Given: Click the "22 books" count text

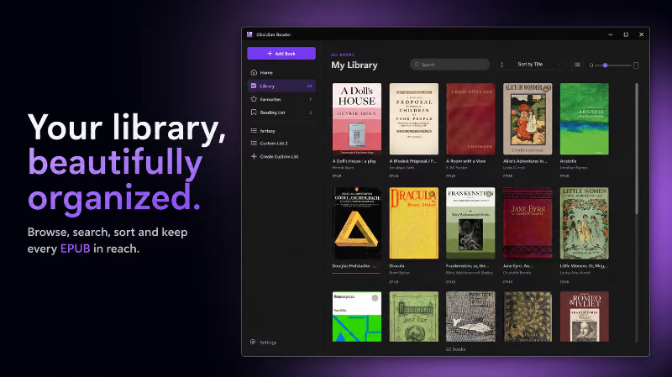Looking at the screenshot, I should coord(455,349).
